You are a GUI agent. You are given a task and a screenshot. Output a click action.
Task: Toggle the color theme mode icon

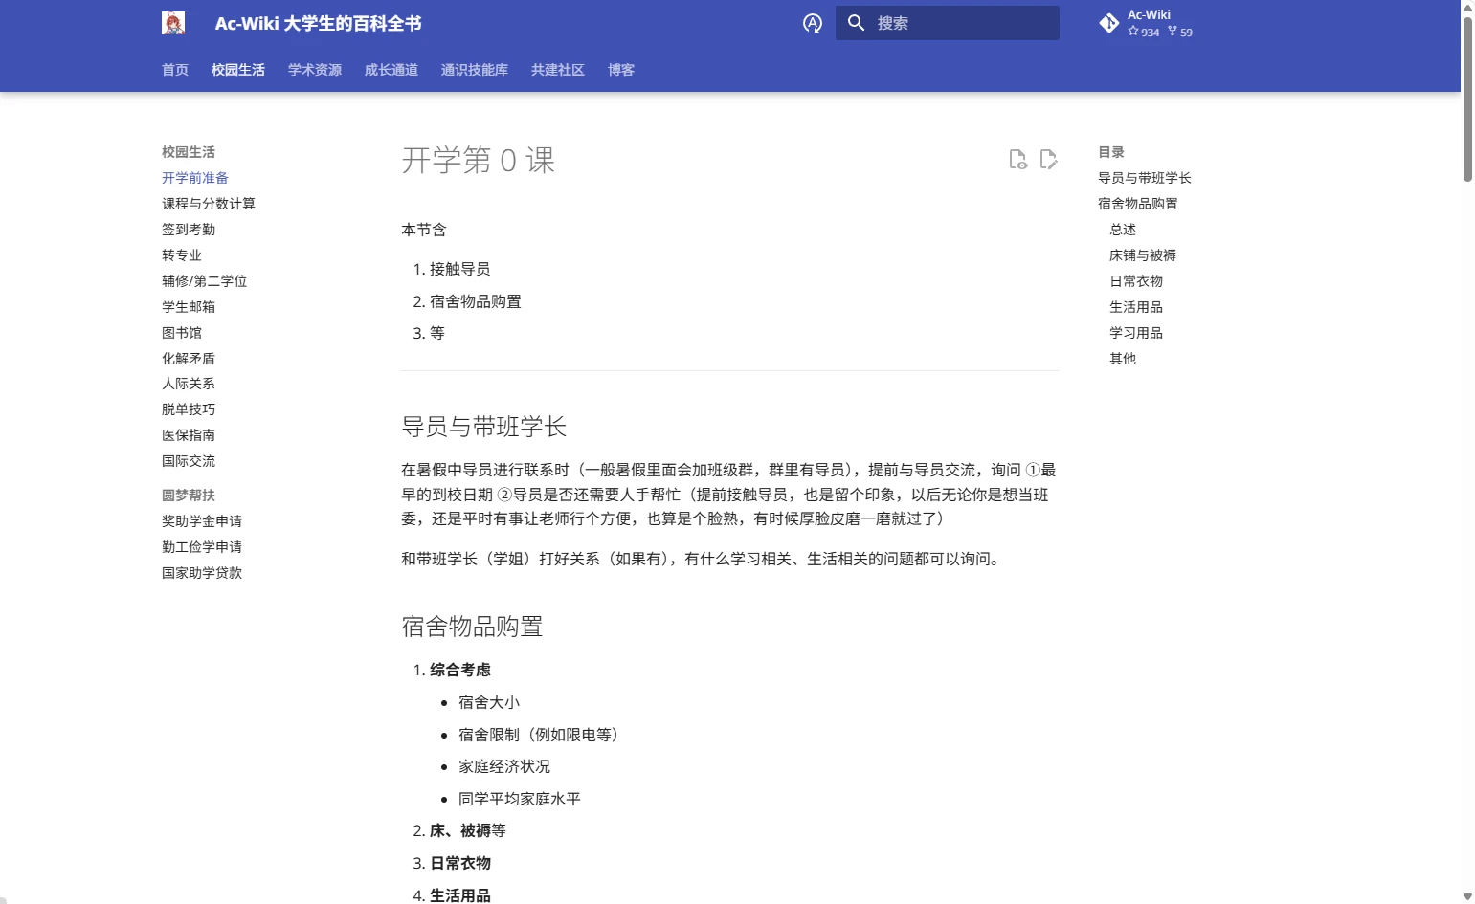coord(812,23)
